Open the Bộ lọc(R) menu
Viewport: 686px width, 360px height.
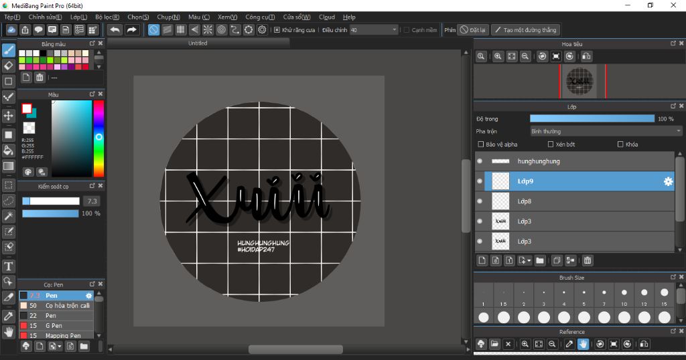click(x=107, y=17)
